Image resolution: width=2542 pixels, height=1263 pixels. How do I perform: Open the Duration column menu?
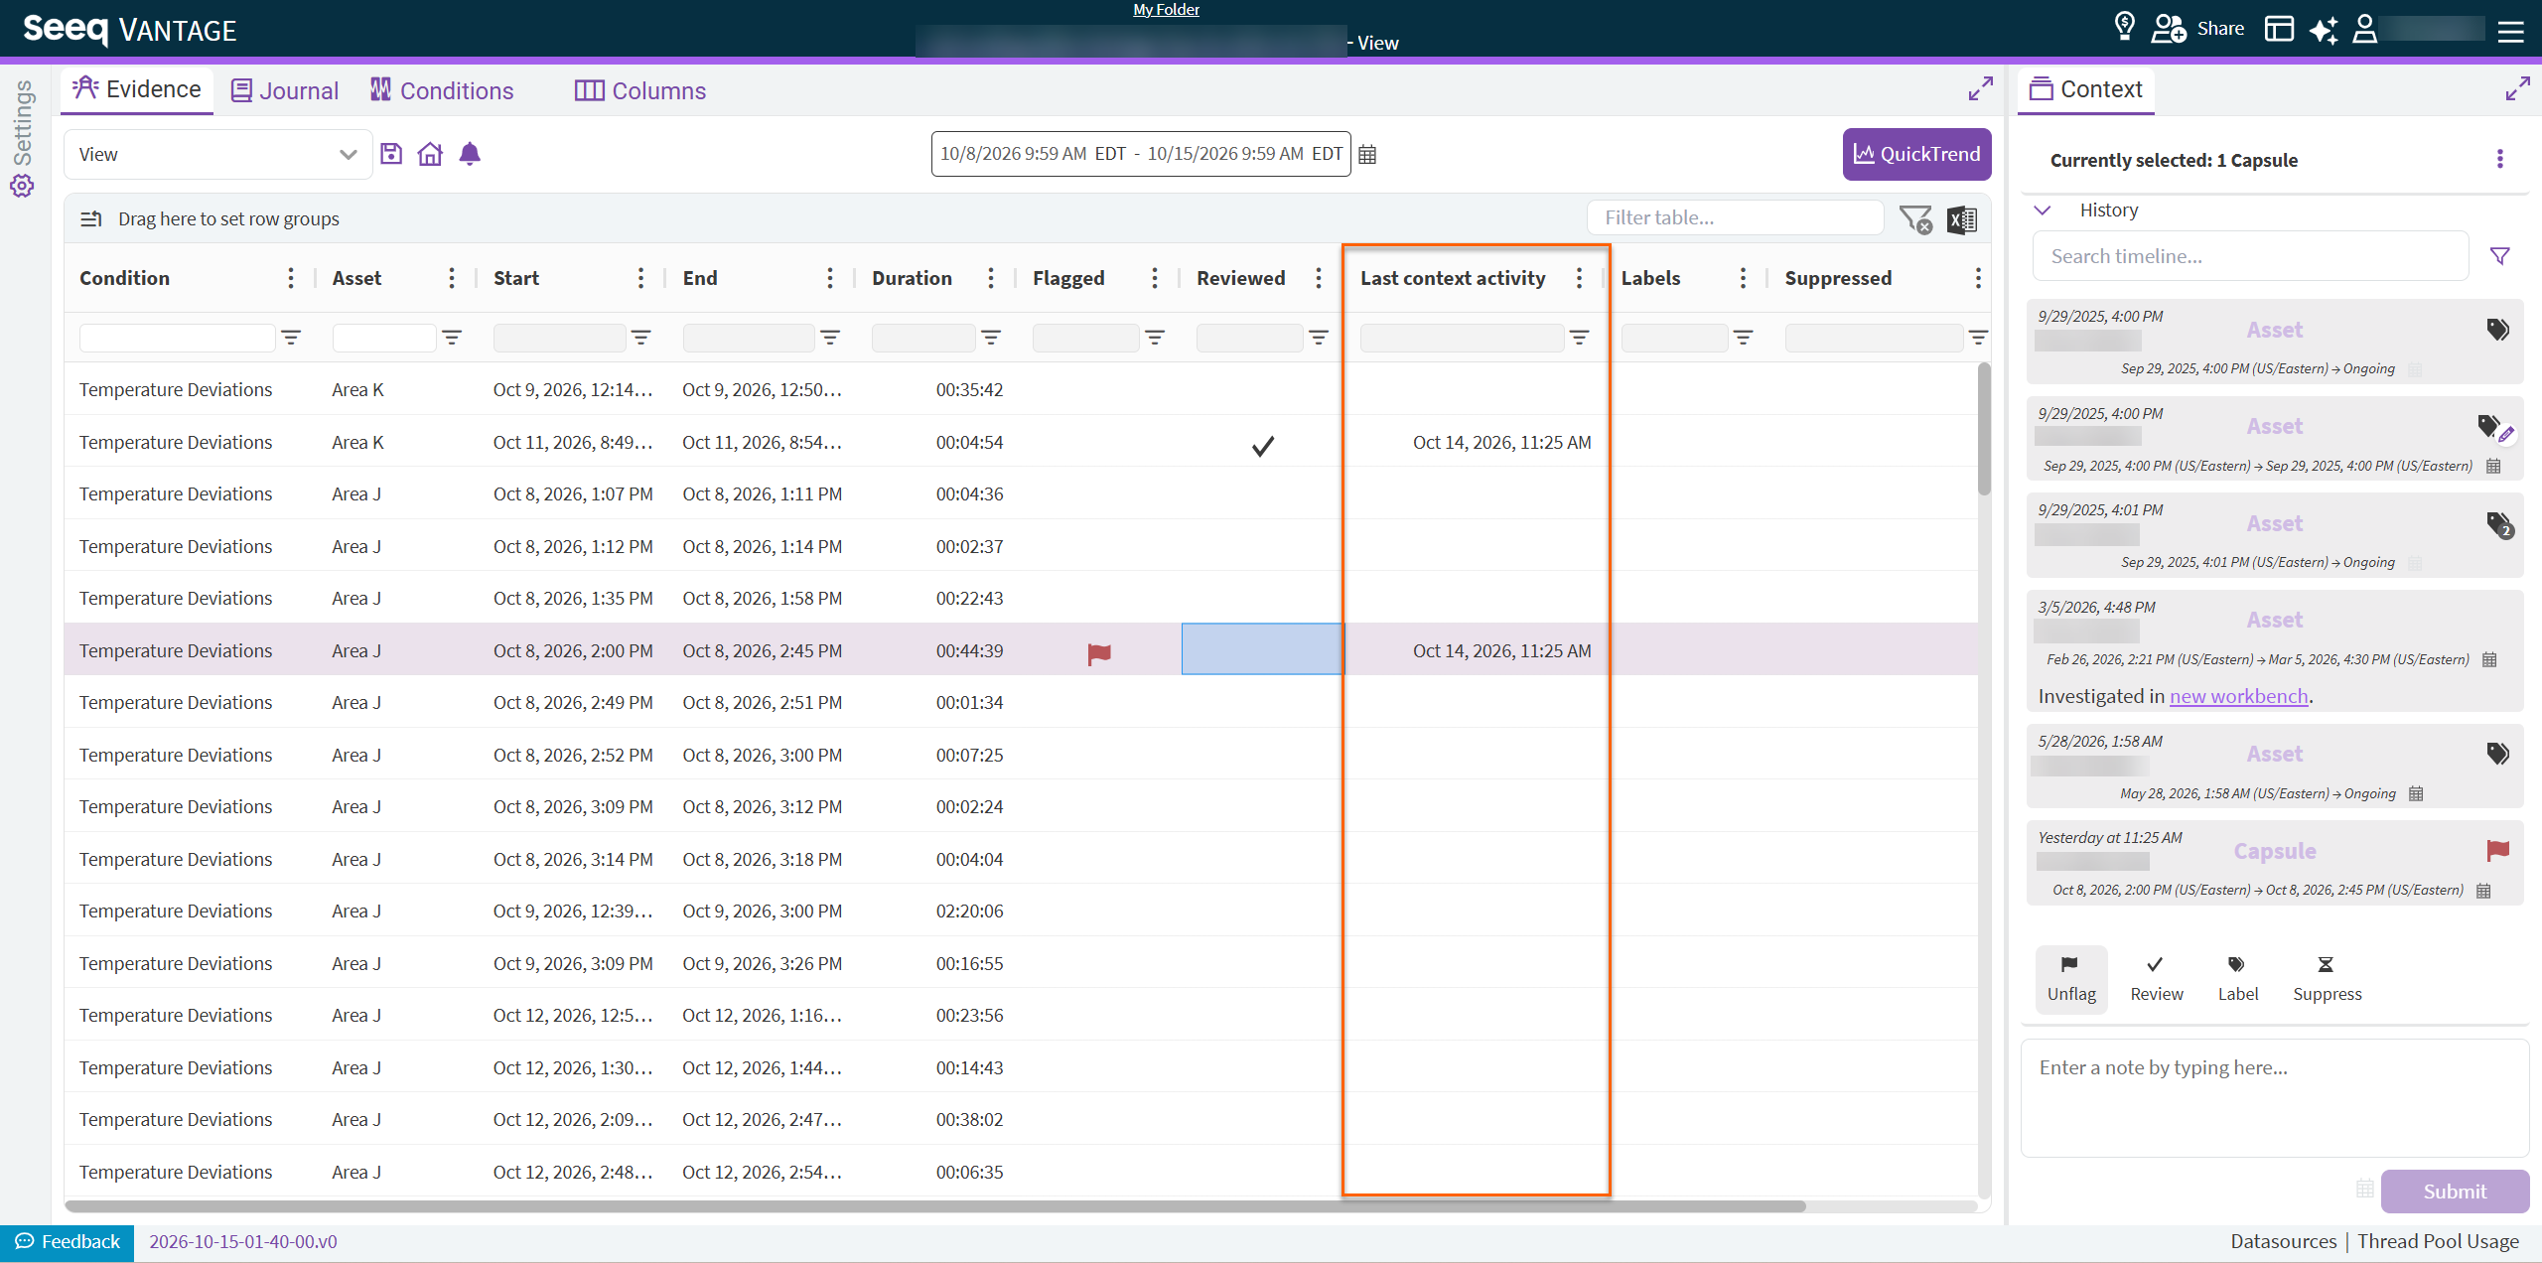click(990, 278)
